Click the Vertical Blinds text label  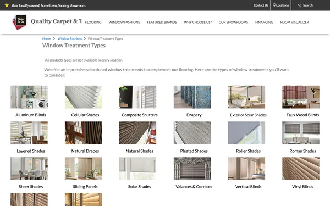coord(249,187)
